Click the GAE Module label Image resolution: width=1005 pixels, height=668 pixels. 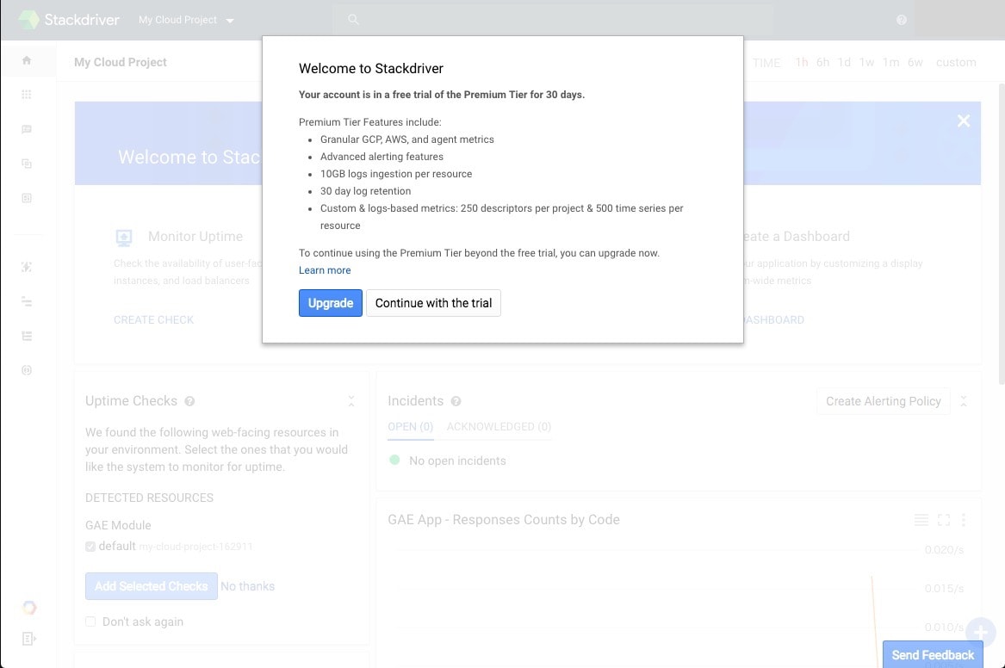click(x=118, y=526)
